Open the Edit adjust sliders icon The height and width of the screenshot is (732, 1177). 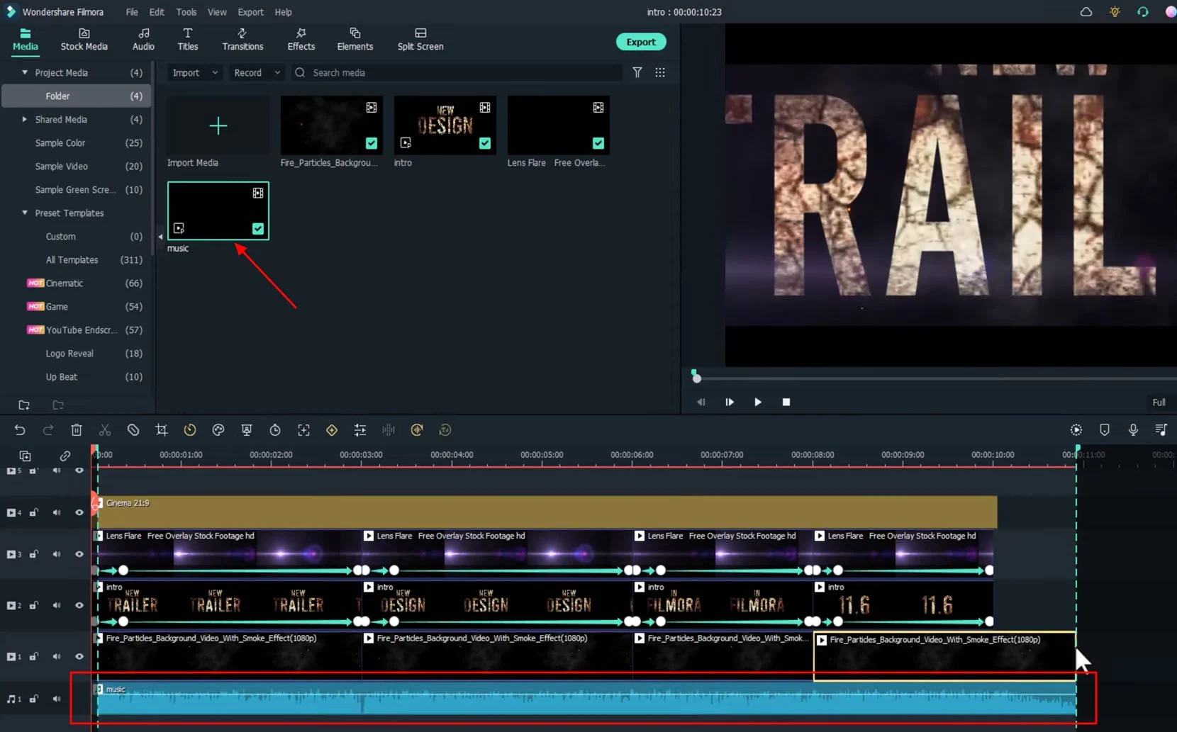(x=360, y=430)
